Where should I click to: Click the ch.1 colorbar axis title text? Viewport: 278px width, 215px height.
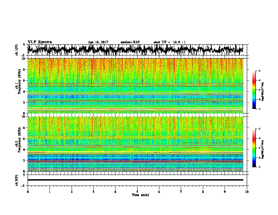pos(263,92)
